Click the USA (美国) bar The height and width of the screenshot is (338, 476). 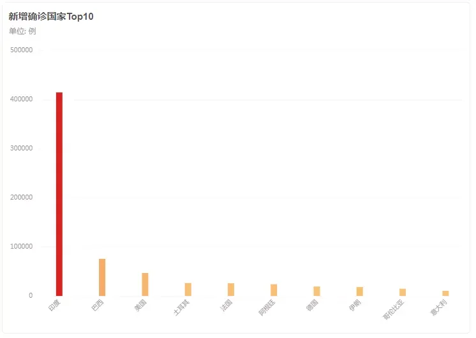point(145,284)
